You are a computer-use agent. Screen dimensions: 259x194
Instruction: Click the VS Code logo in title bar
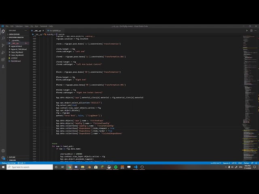coord(2,26)
